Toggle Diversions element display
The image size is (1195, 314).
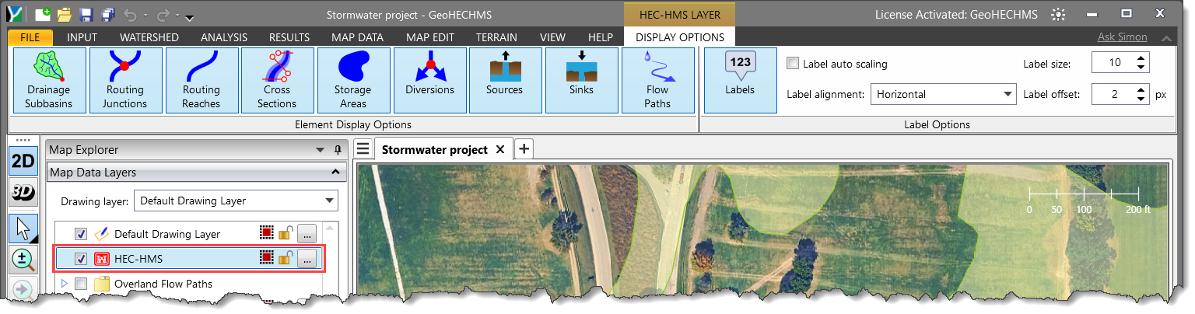pos(429,81)
